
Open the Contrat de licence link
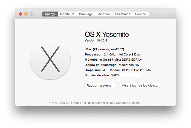128,103
